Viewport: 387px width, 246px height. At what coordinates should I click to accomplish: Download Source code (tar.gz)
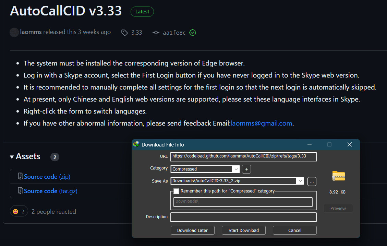coord(51,191)
